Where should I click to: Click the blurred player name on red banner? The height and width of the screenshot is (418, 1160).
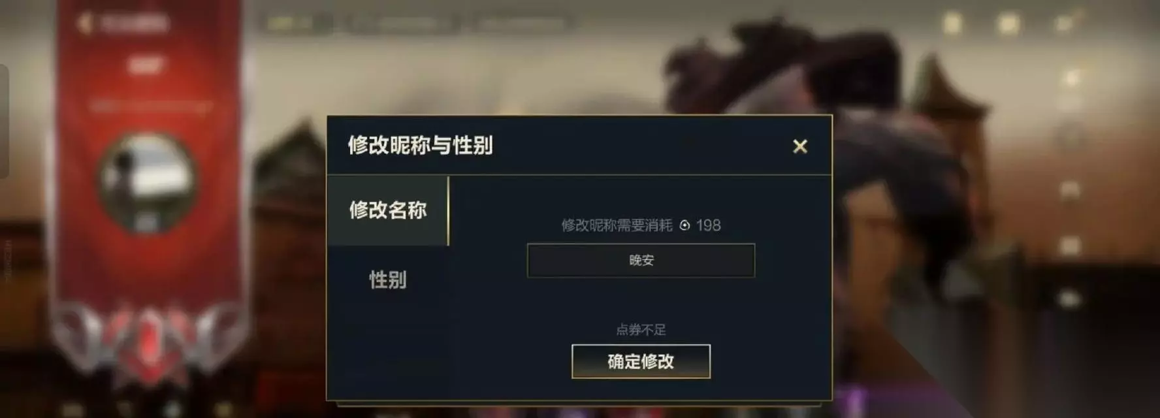pos(148,64)
